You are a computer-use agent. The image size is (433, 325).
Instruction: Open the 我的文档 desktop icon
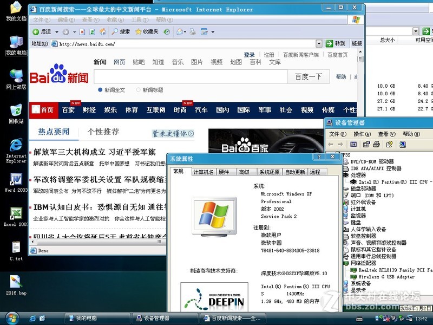16,11
